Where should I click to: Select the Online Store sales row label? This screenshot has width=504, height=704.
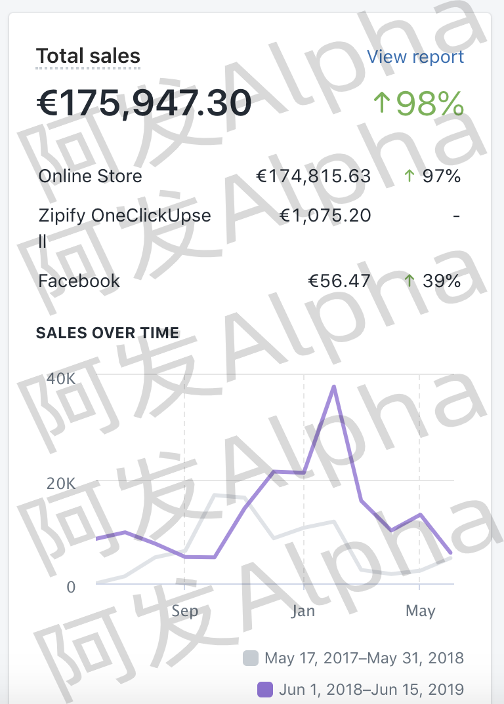coord(90,176)
